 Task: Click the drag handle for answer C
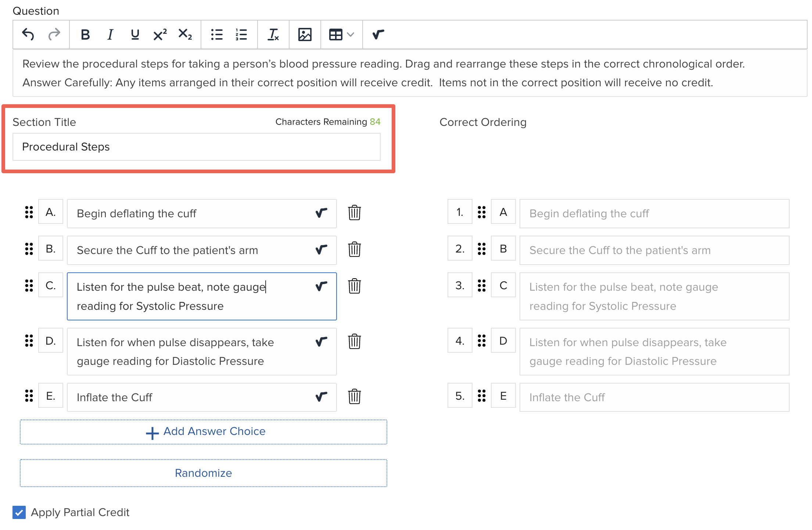pyautogui.click(x=29, y=286)
